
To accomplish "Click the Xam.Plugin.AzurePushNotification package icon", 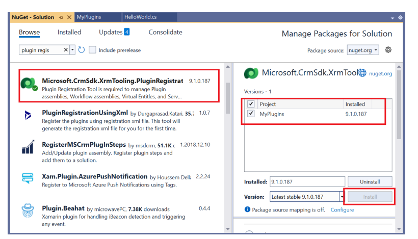I will coord(28,178).
